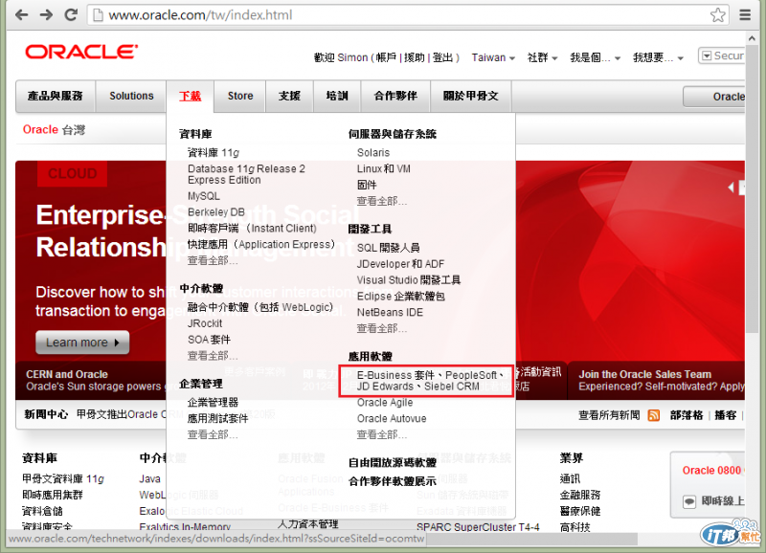
Task: Select 即時客戶端 (Instant Client)
Action: pos(252,229)
